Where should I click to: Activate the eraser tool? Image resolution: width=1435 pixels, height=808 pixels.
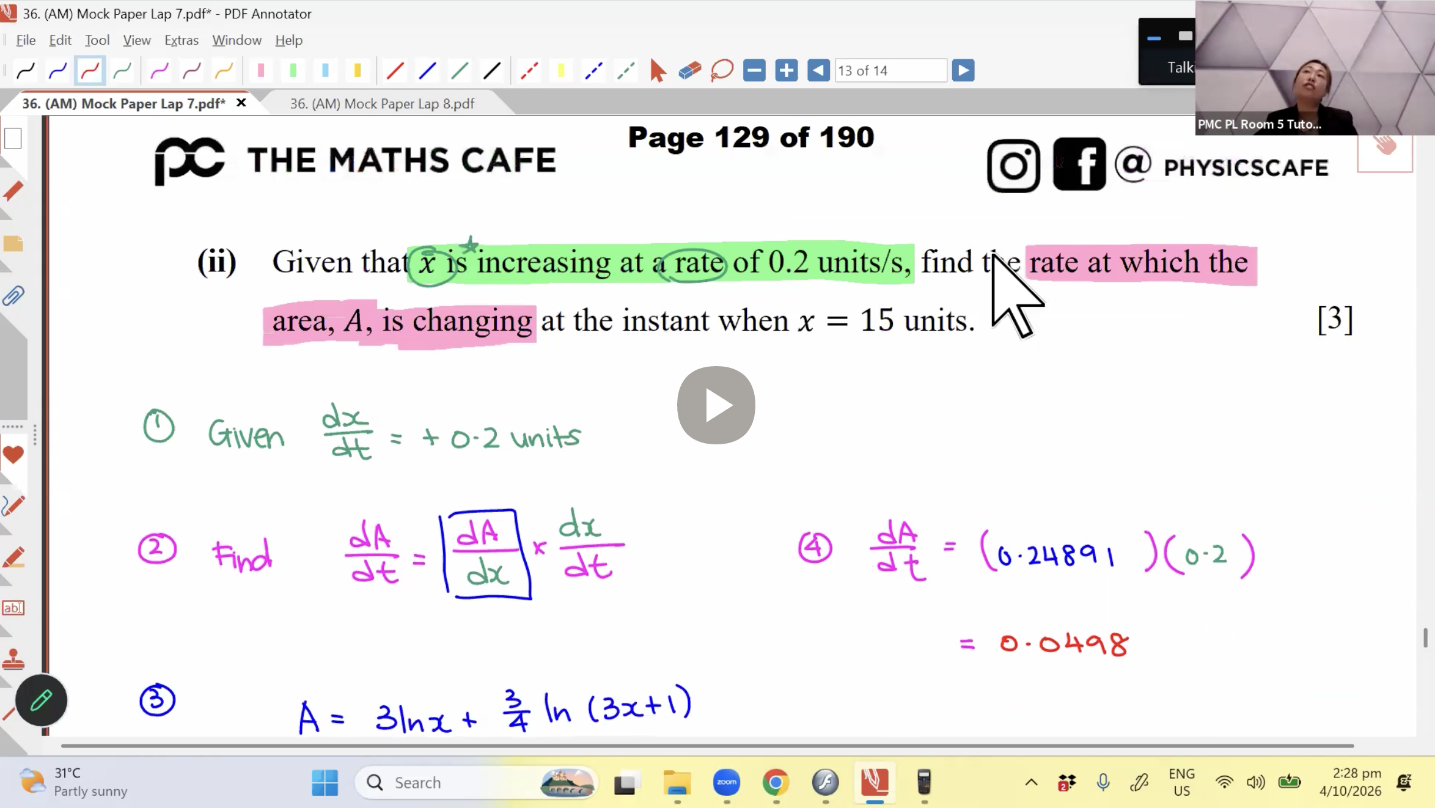(690, 71)
